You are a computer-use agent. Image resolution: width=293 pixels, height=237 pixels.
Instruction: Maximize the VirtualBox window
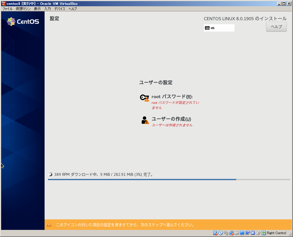284,4
